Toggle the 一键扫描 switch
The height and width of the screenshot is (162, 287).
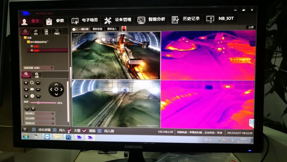(74, 29)
